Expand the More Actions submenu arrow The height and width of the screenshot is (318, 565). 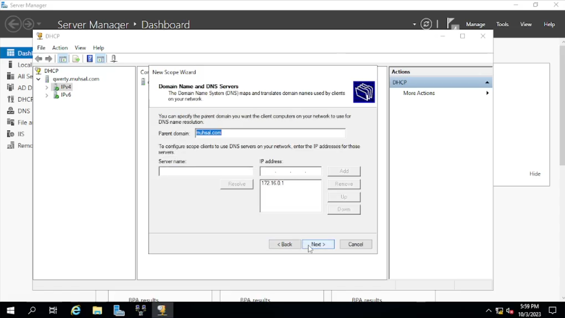[487, 93]
